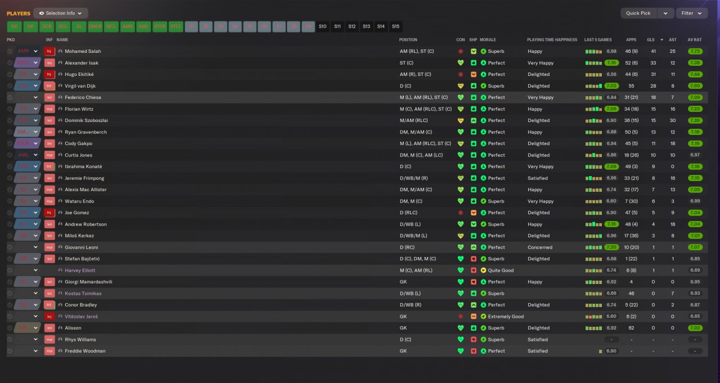
Task: Toggle the pick checkmark for Alexander Isak
Action: pos(10,63)
